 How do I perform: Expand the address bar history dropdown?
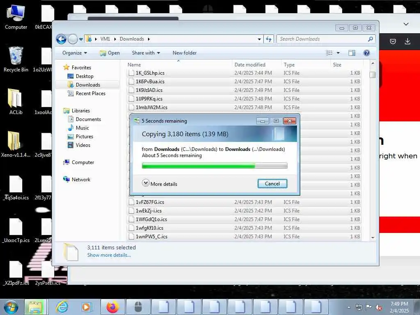[259, 39]
